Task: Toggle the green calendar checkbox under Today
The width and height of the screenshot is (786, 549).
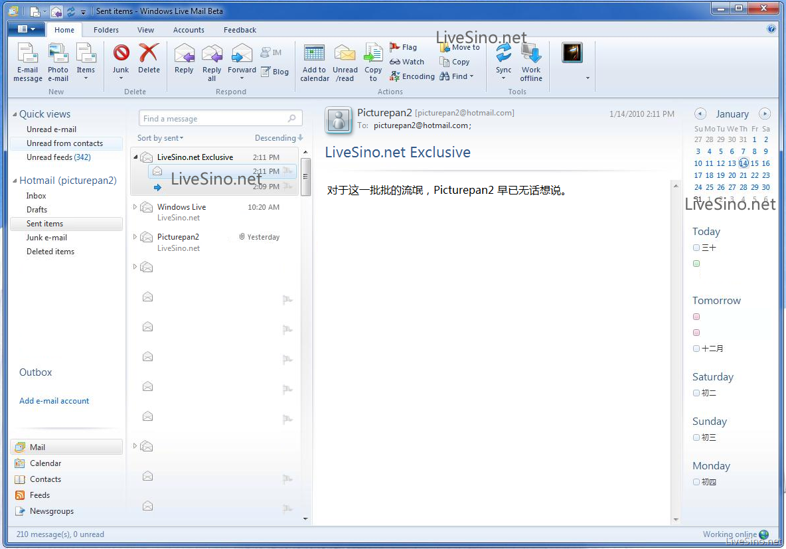Action: tap(696, 264)
